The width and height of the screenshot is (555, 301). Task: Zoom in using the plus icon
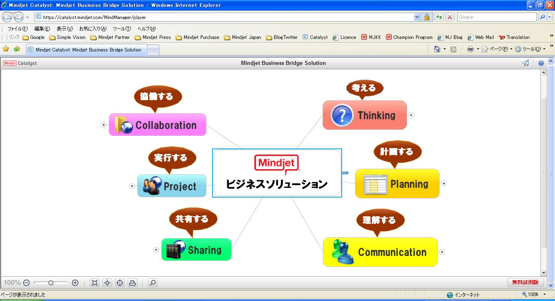pos(75,283)
